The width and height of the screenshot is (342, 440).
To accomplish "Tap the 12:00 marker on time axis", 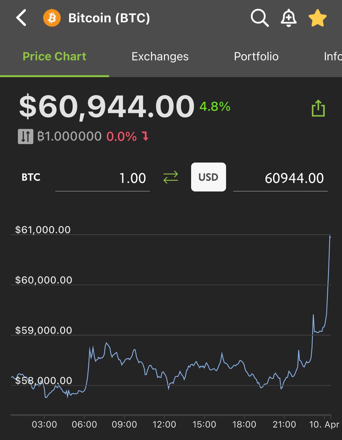I will [164, 424].
